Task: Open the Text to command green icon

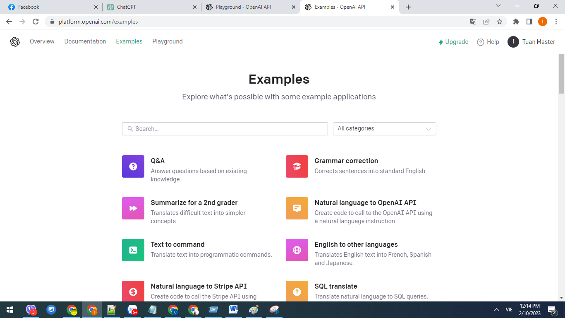Action: tap(133, 250)
